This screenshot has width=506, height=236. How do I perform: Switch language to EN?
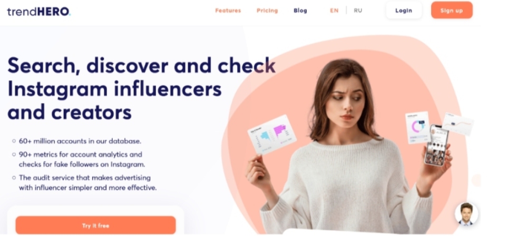(x=334, y=11)
